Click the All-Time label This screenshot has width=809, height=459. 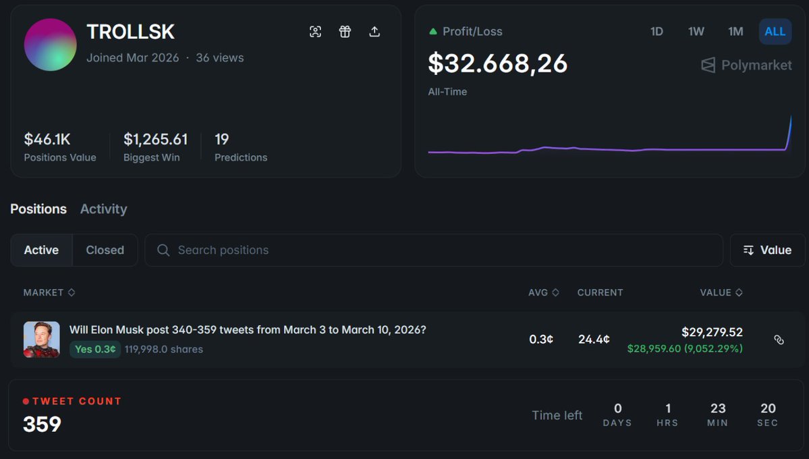point(447,92)
